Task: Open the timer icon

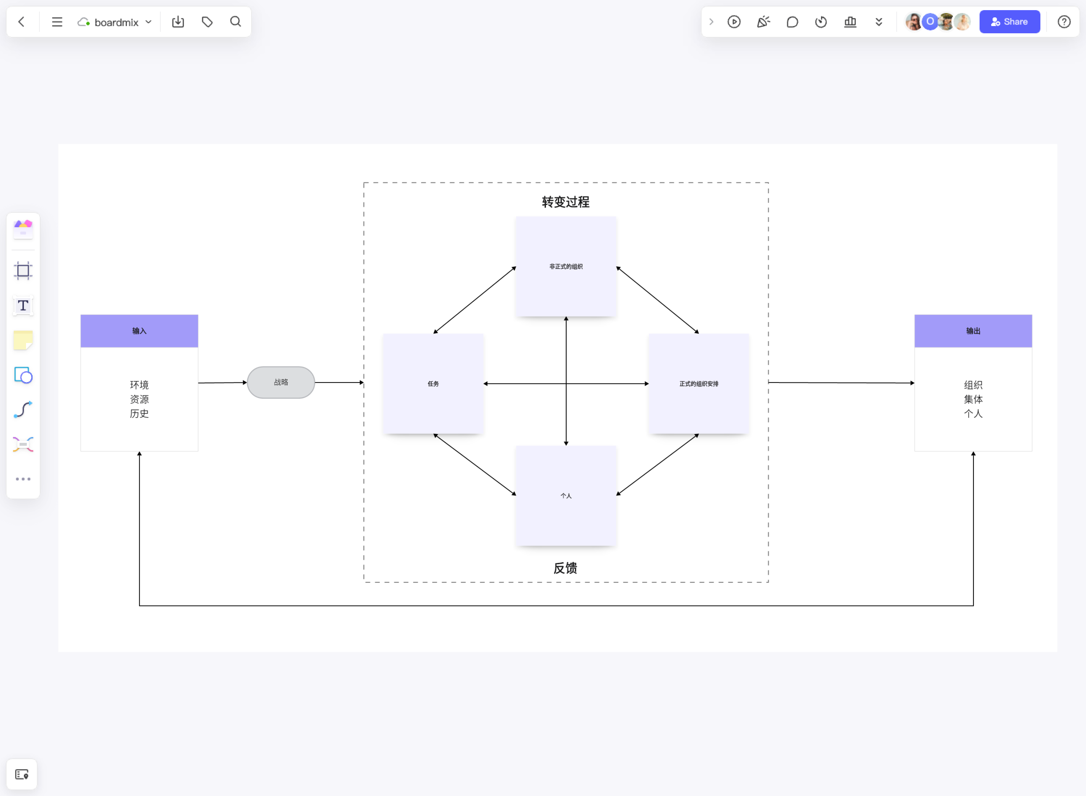Action: (x=821, y=22)
